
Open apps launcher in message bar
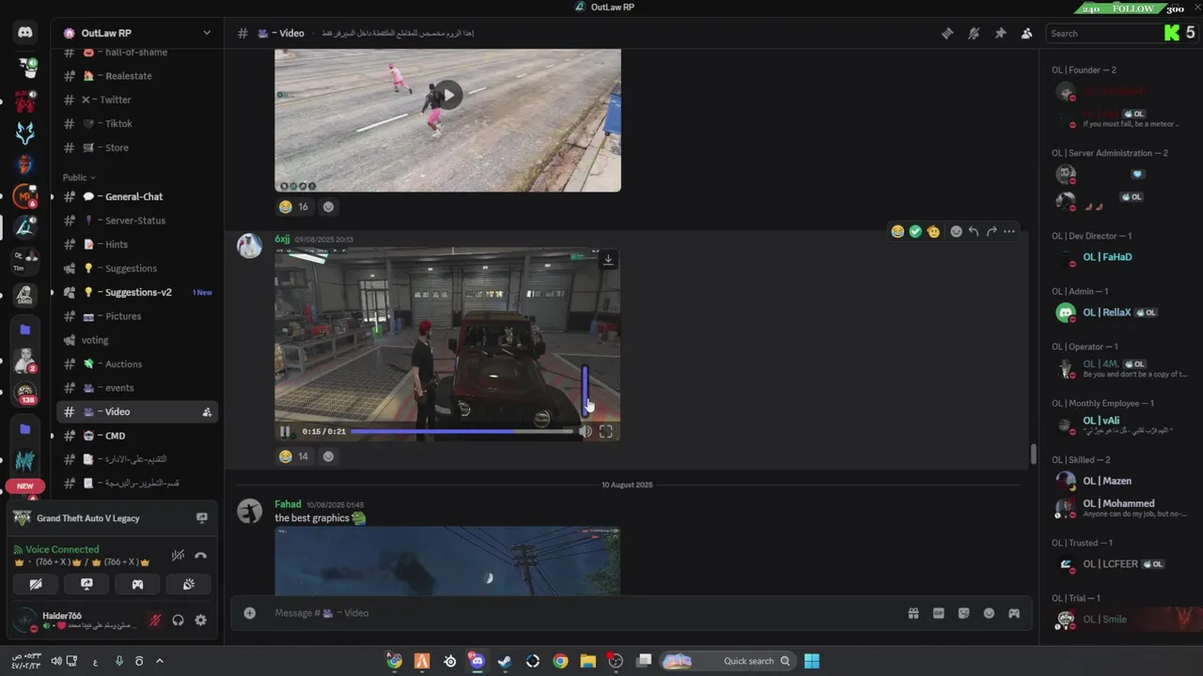[x=1014, y=613]
